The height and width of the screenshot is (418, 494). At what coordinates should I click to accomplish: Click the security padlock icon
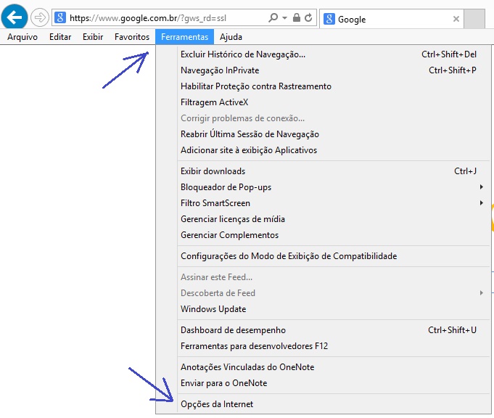click(x=297, y=18)
